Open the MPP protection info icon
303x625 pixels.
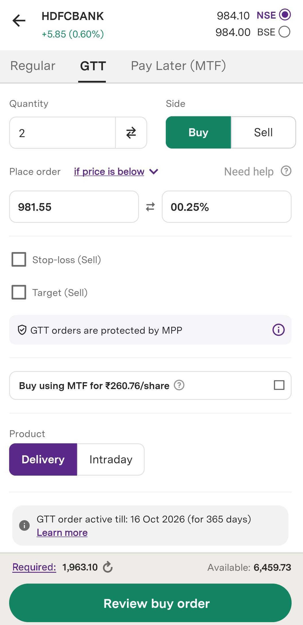click(x=278, y=330)
